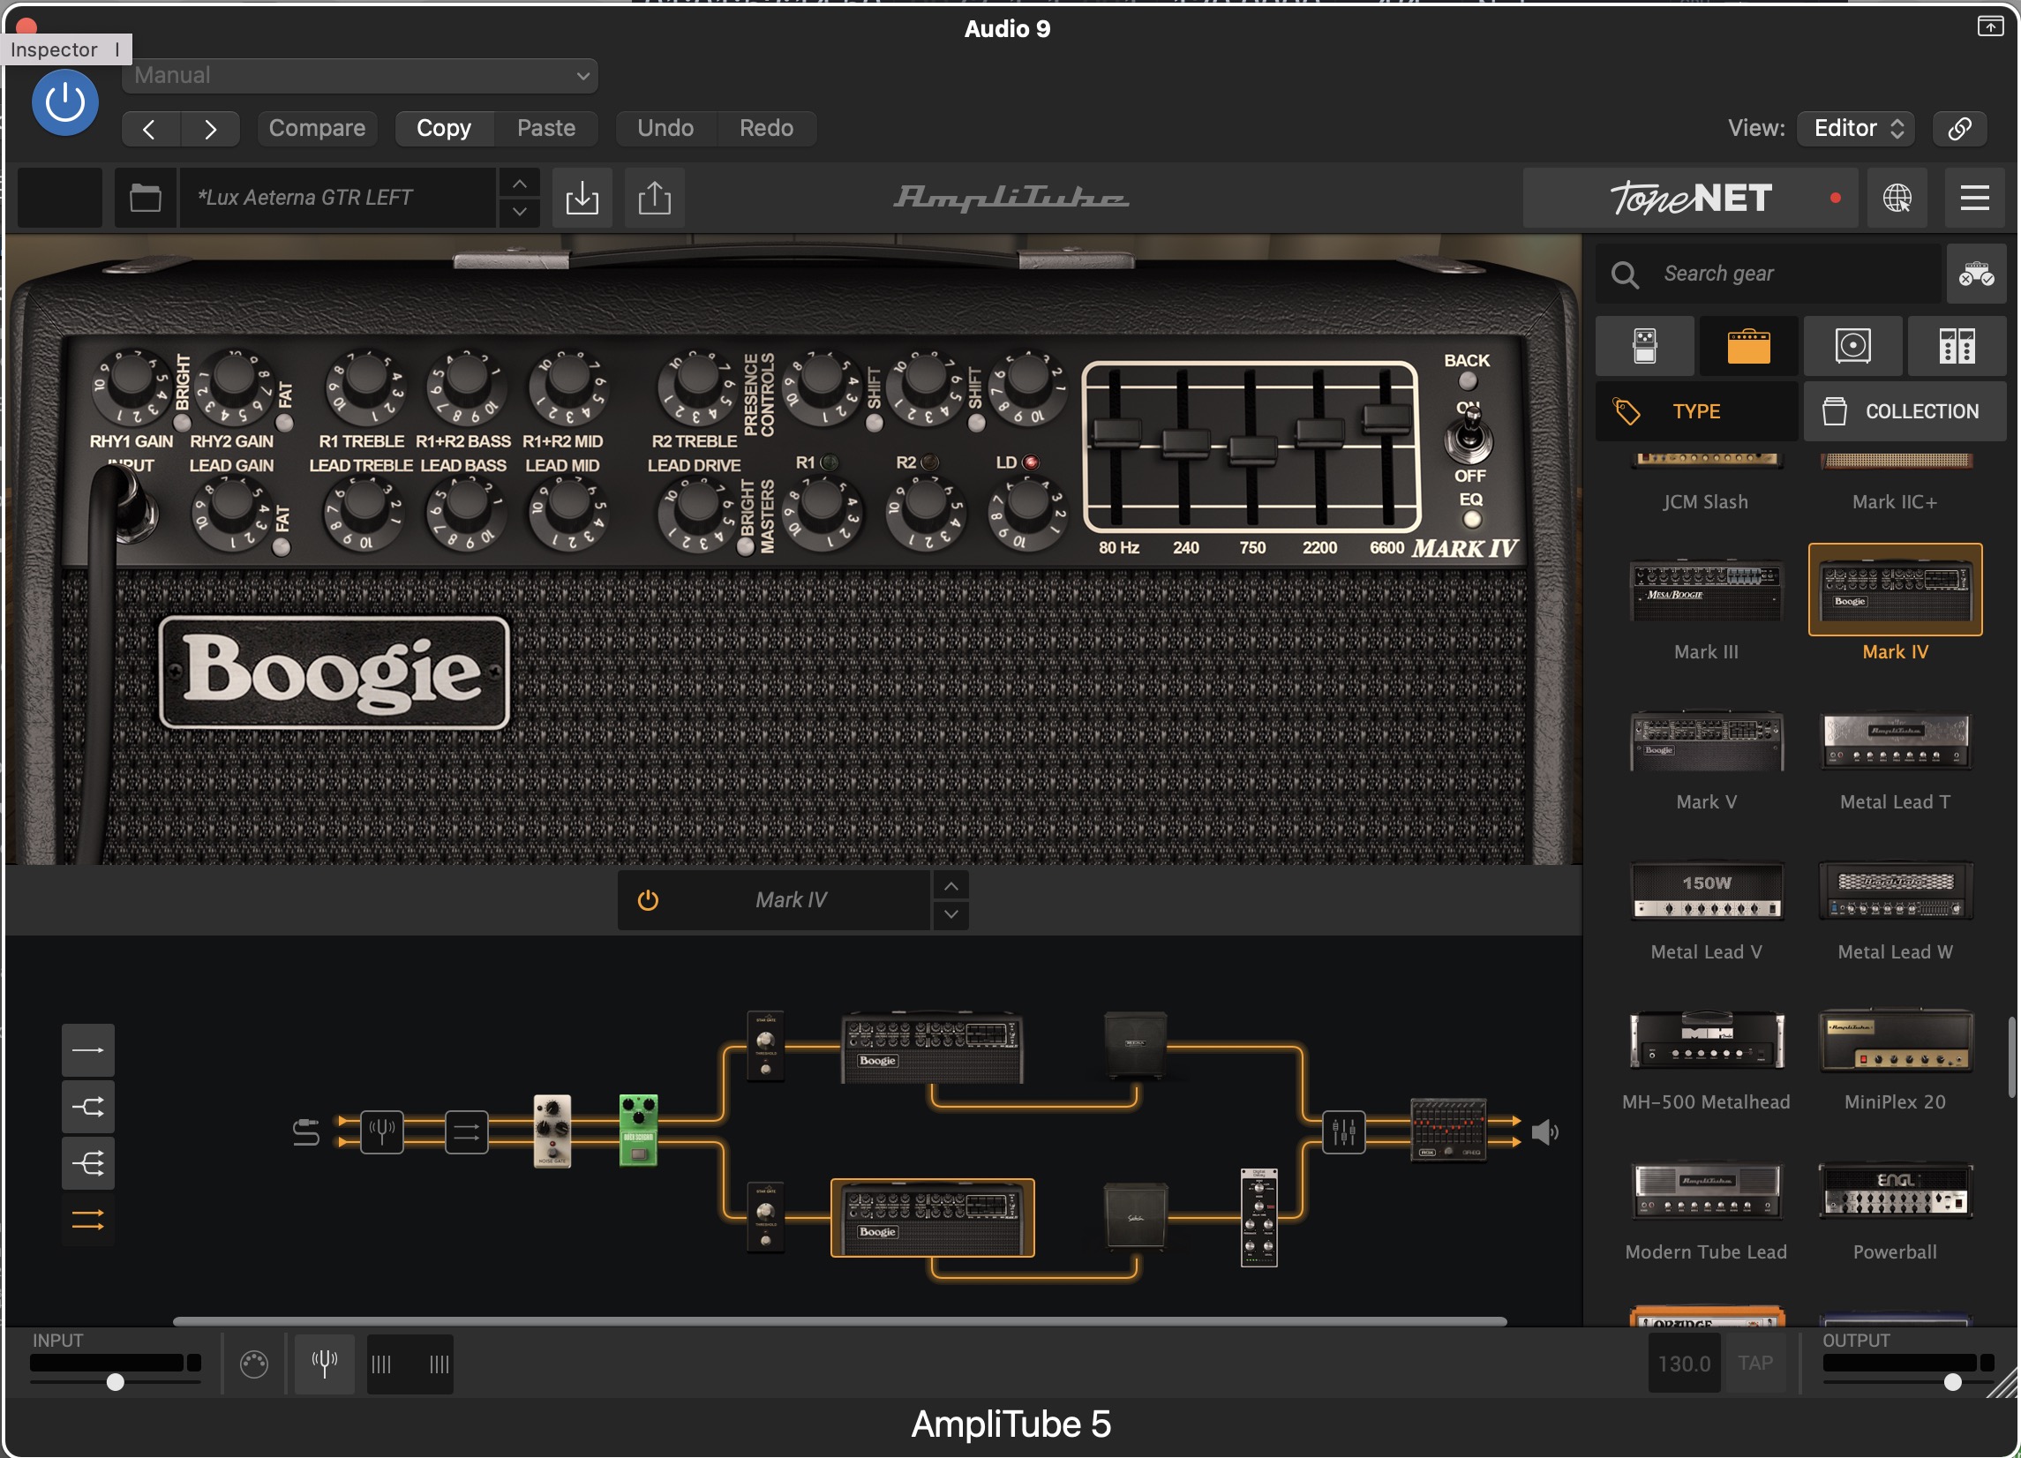Switch to COLLECTION tab
2021x1458 pixels.
1905,412
